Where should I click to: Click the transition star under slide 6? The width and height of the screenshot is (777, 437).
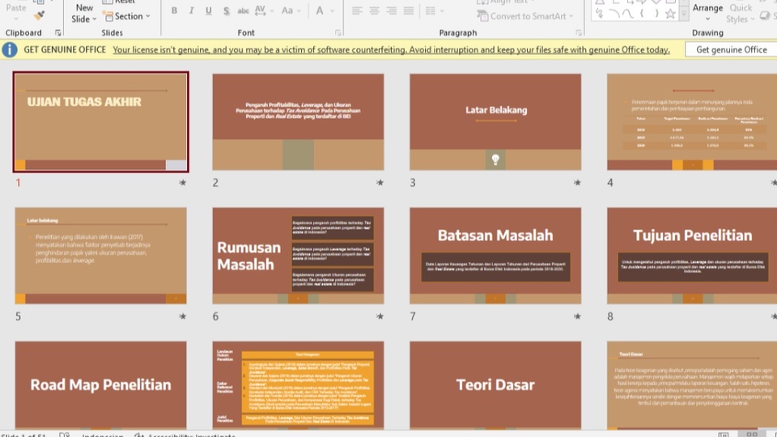(380, 316)
